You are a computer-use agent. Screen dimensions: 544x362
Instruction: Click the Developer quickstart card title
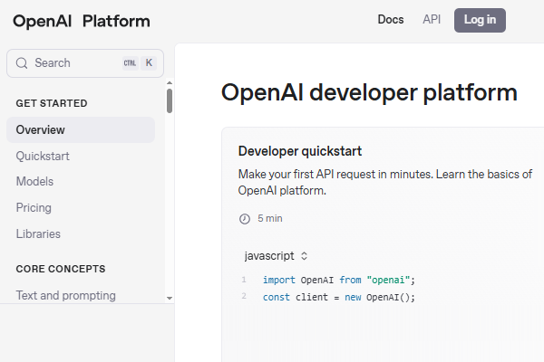[300, 151]
